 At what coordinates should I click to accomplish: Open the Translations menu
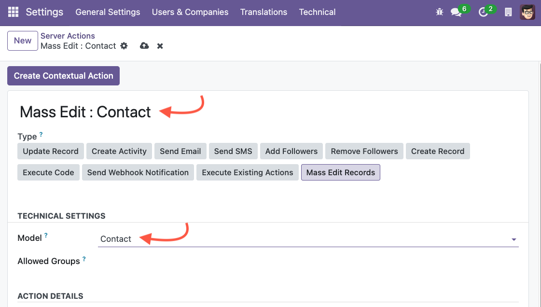264,12
